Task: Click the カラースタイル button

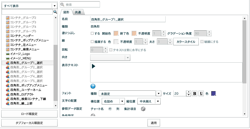Action: pyautogui.click(x=186, y=42)
